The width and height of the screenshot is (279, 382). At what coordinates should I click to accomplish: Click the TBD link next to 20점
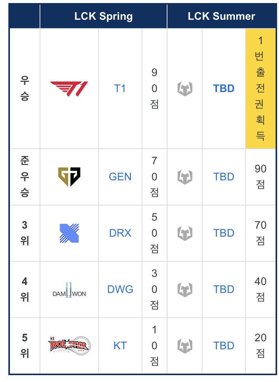pyautogui.click(x=224, y=345)
